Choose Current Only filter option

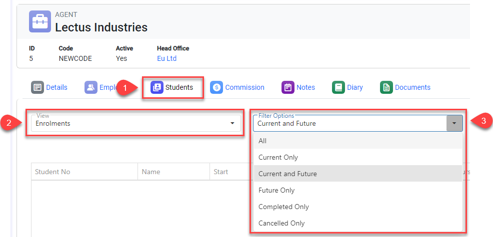click(x=278, y=157)
